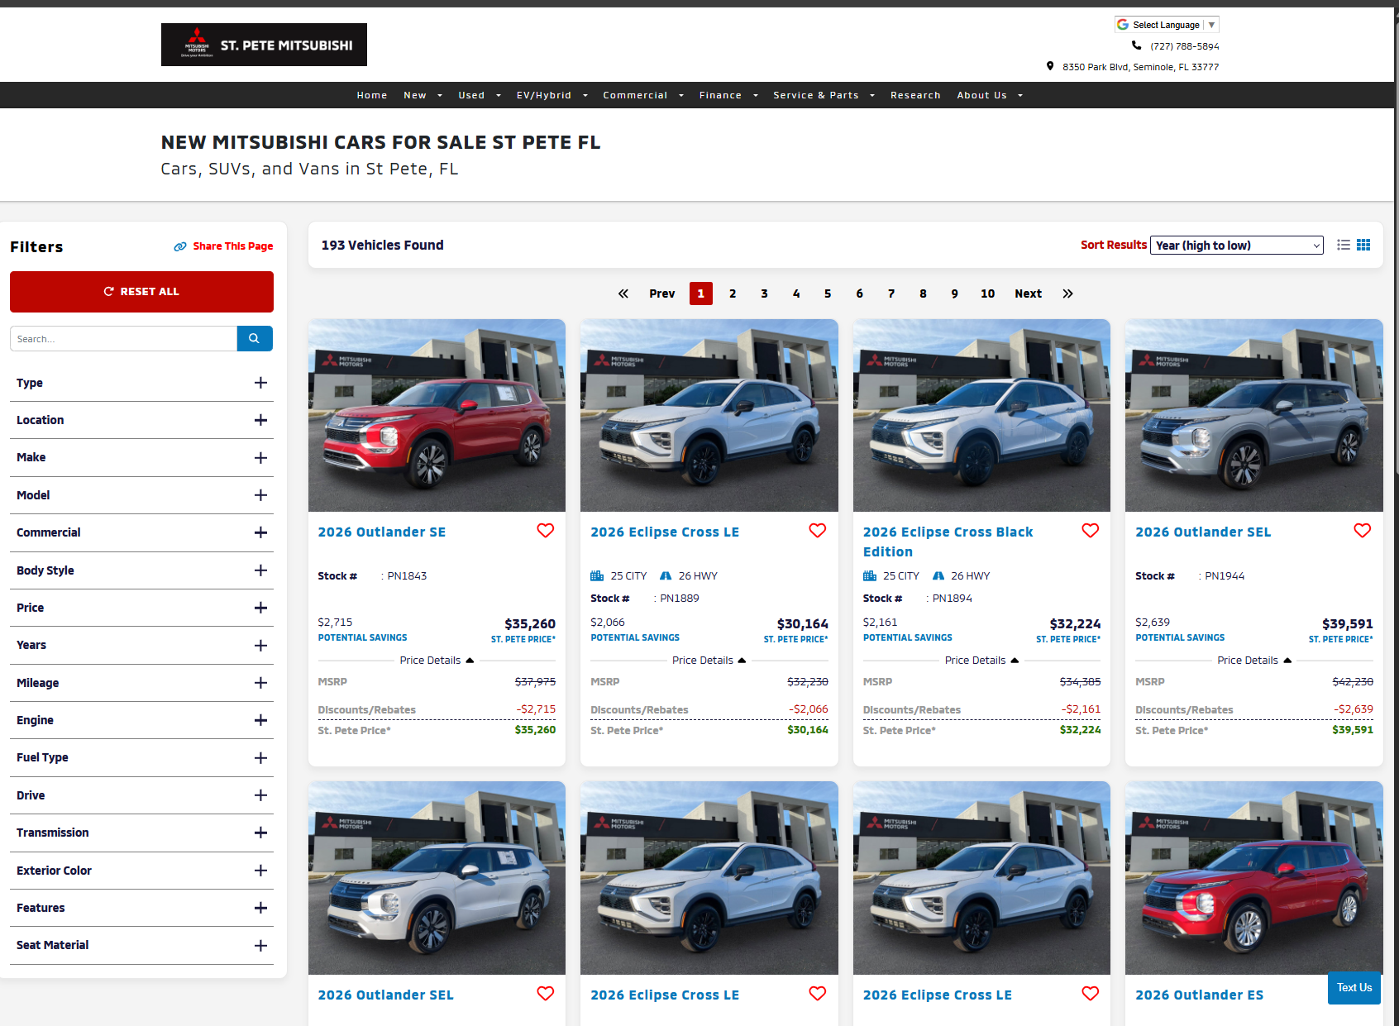The height and width of the screenshot is (1026, 1399).
Task: Favorite the 2026 Outlander SEL PN1944
Action: [1363, 531]
